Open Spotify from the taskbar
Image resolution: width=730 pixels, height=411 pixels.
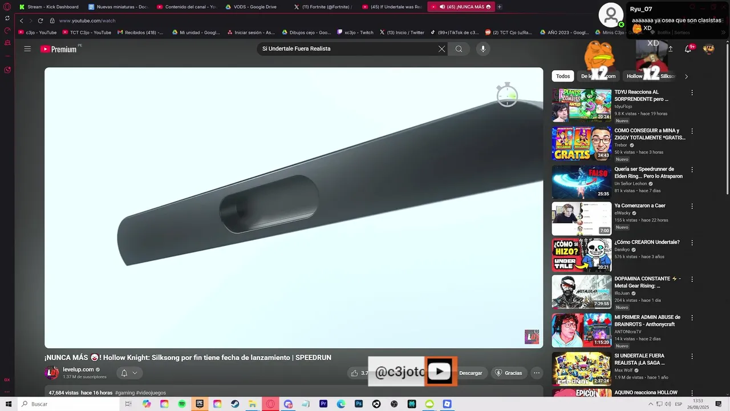(182, 404)
